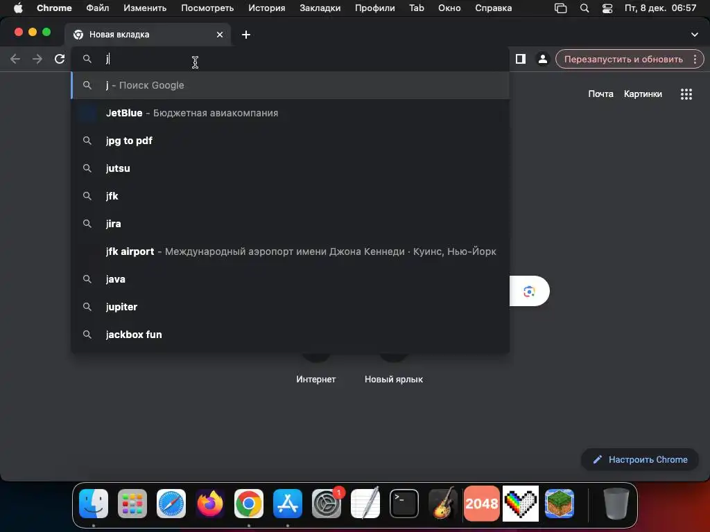
Task: Open the 2048 game in Dock
Action: click(x=481, y=503)
